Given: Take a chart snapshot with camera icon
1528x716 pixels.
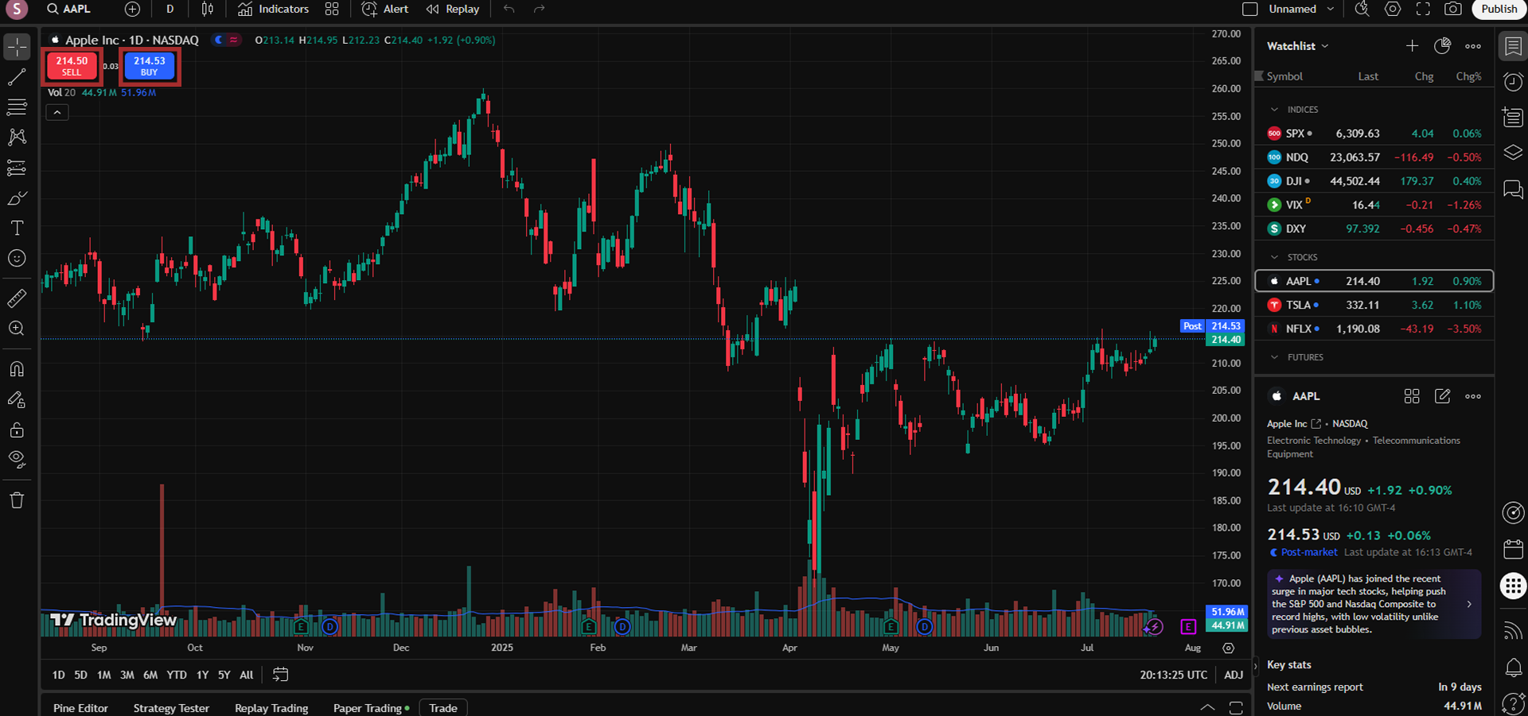Looking at the screenshot, I should pos(1453,10).
